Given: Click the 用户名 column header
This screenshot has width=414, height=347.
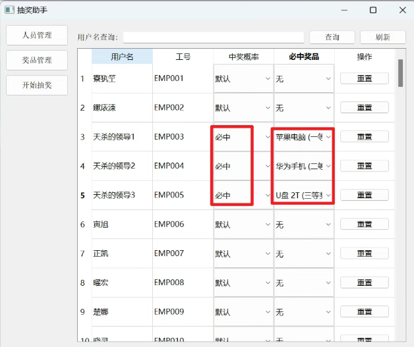Looking at the screenshot, I should 122,57.
